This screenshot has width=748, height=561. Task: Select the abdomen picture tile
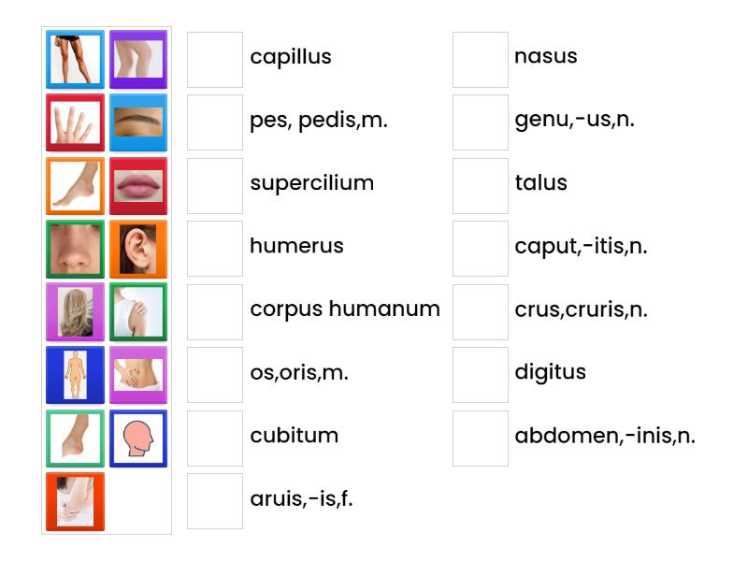[138, 374]
